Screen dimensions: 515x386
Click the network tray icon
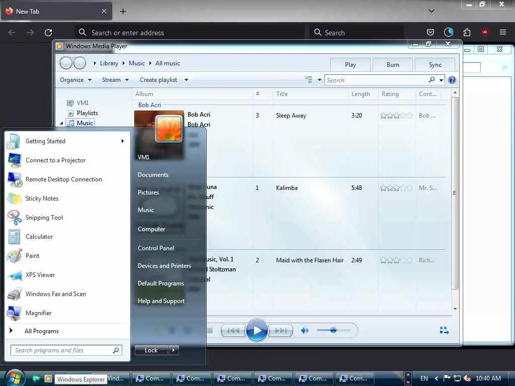[x=457, y=378]
